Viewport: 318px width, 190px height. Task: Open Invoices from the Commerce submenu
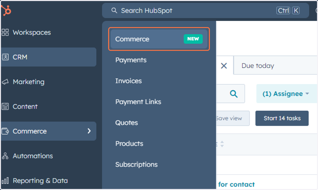pyautogui.click(x=129, y=81)
